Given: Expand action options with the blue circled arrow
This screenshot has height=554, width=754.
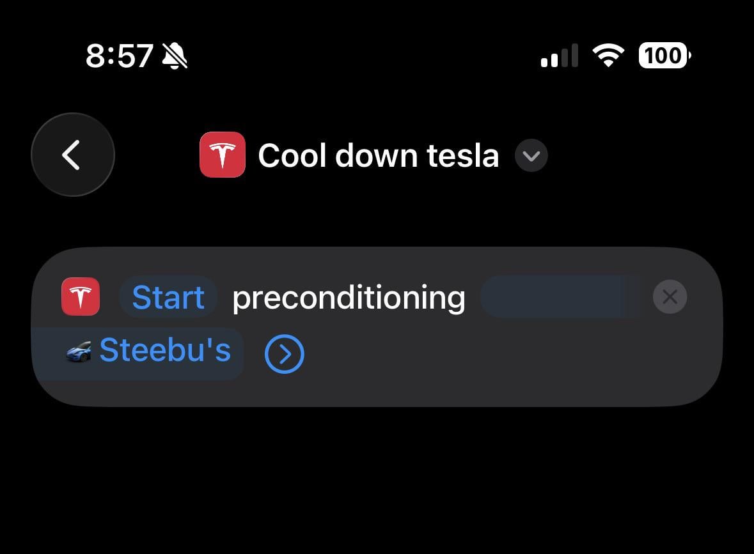Looking at the screenshot, I should (284, 353).
